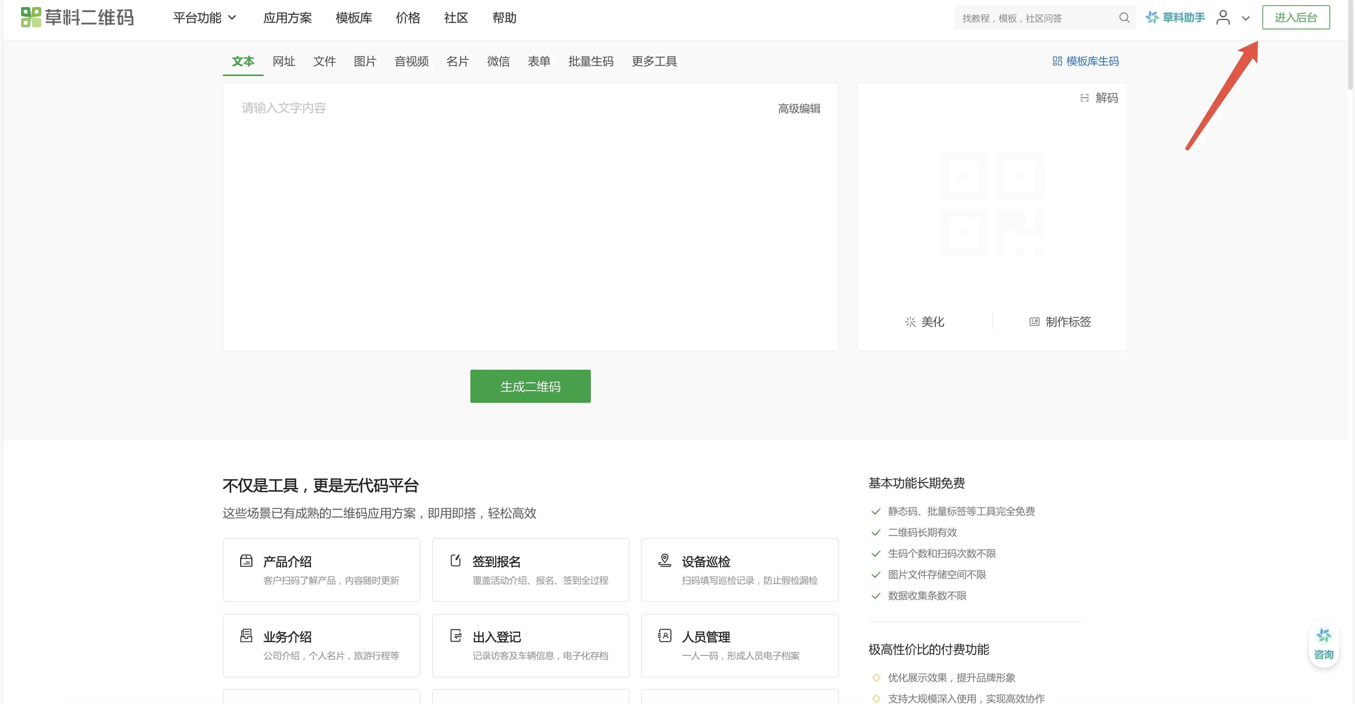Select the 文本 tab

[x=243, y=61]
